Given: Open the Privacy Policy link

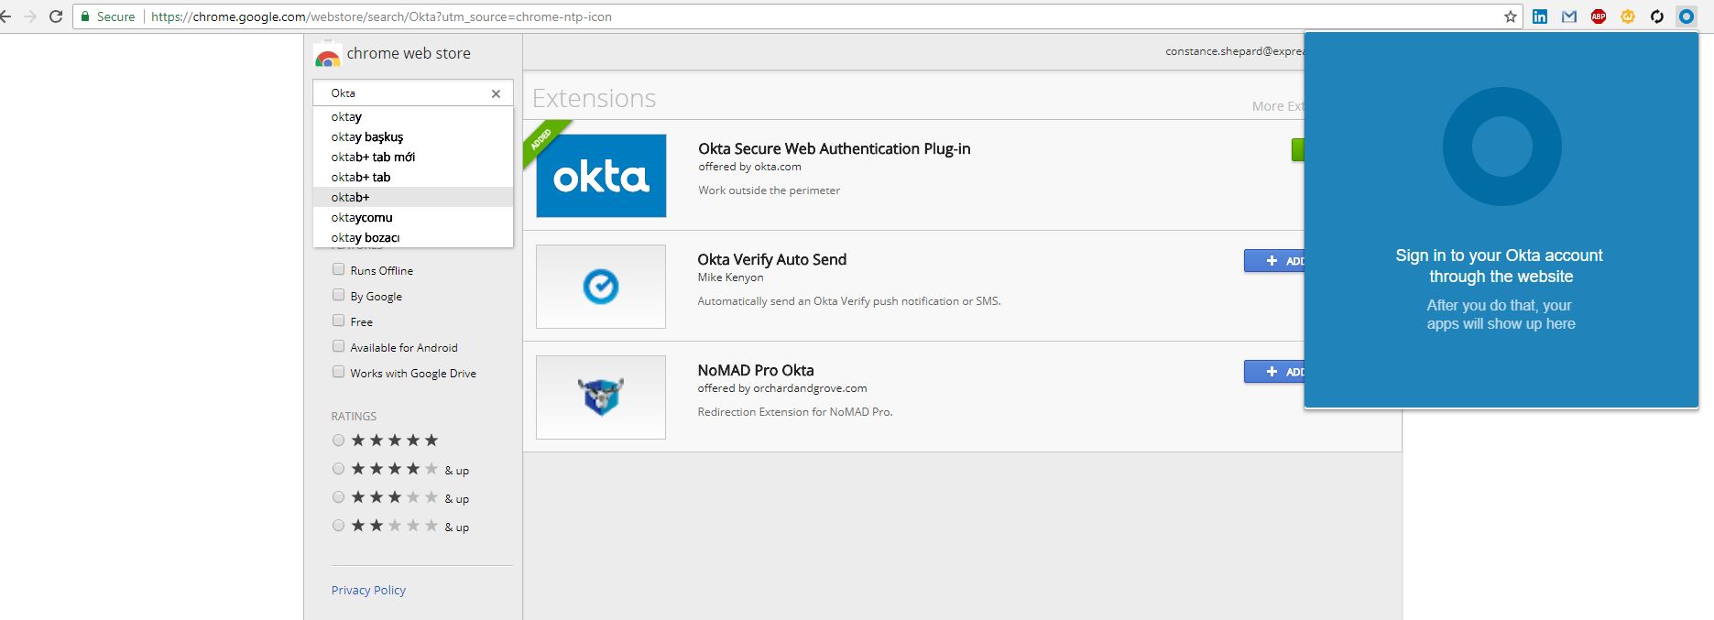Looking at the screenshot, I should tap(368, 590).
